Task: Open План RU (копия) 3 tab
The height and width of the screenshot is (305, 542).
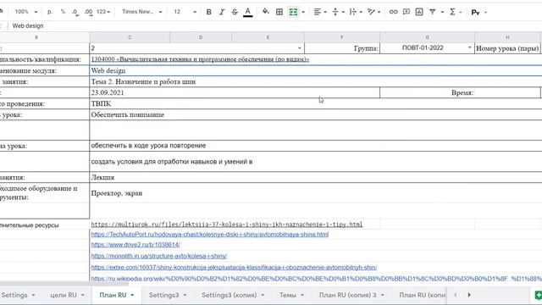Action: (348, 295)
